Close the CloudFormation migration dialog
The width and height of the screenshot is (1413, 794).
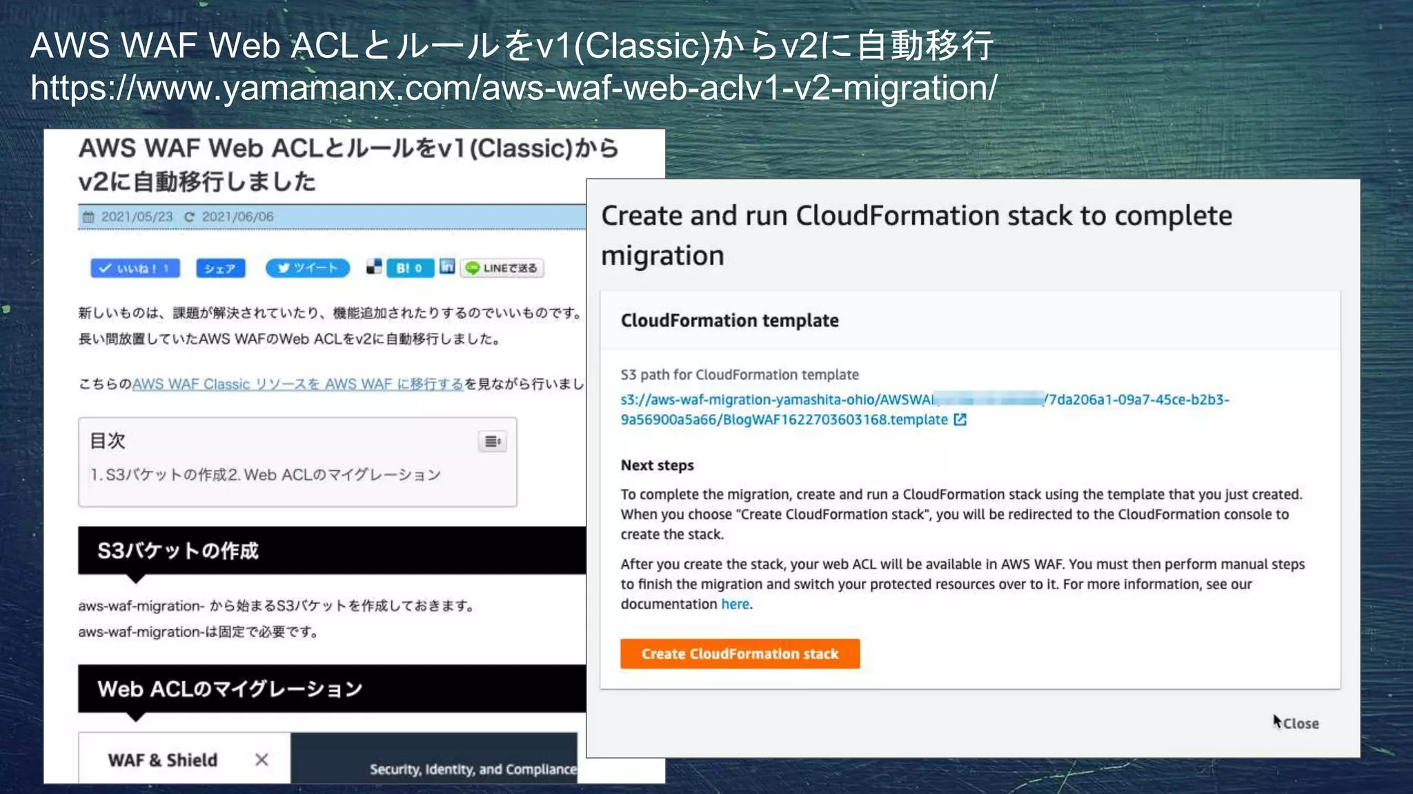(x=1301, y=724)
